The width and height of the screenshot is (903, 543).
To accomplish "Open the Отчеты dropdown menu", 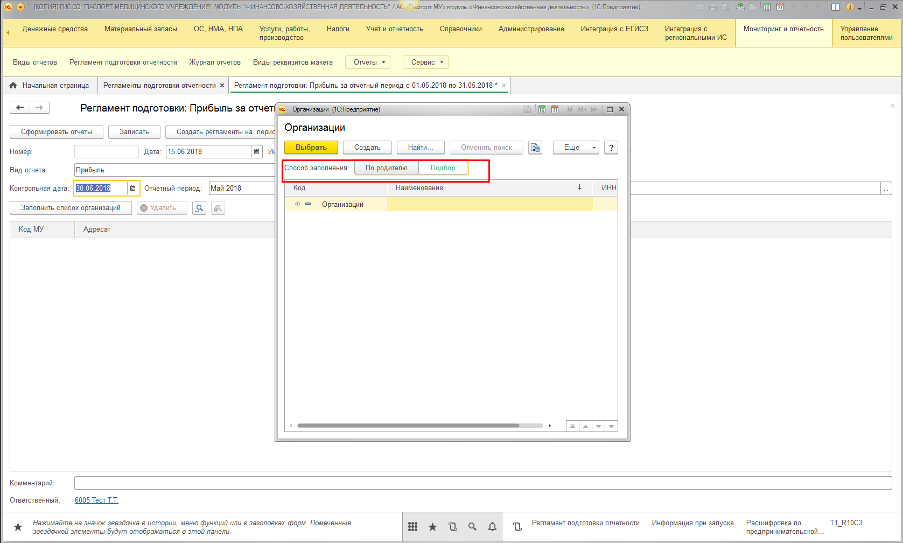I will coord(367,62).
